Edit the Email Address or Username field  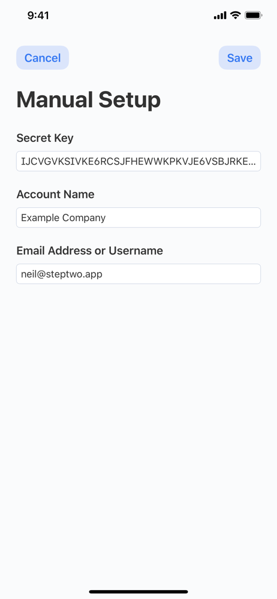tap(138, 274)
